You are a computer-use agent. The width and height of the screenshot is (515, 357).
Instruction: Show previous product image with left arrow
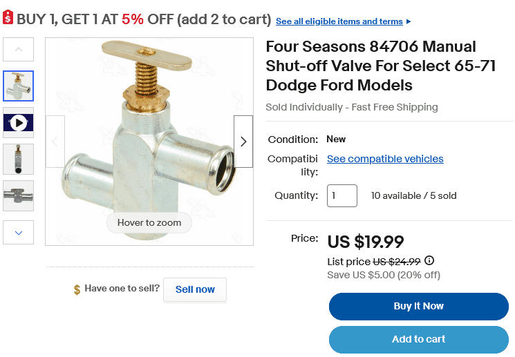click(x=55, y=142)
